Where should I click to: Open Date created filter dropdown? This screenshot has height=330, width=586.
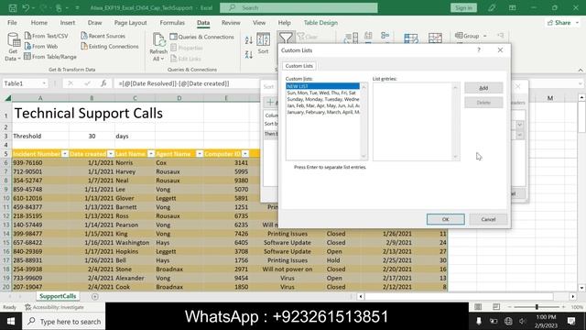click(x=110, y=154)
